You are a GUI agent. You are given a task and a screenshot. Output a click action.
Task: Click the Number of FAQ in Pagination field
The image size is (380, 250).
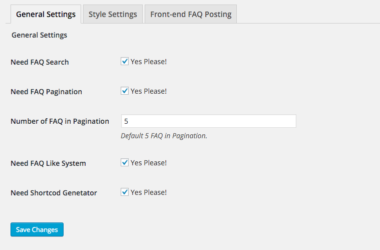208,121
